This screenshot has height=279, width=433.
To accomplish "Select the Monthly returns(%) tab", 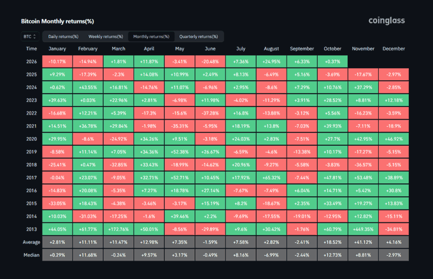I will 151,36.
